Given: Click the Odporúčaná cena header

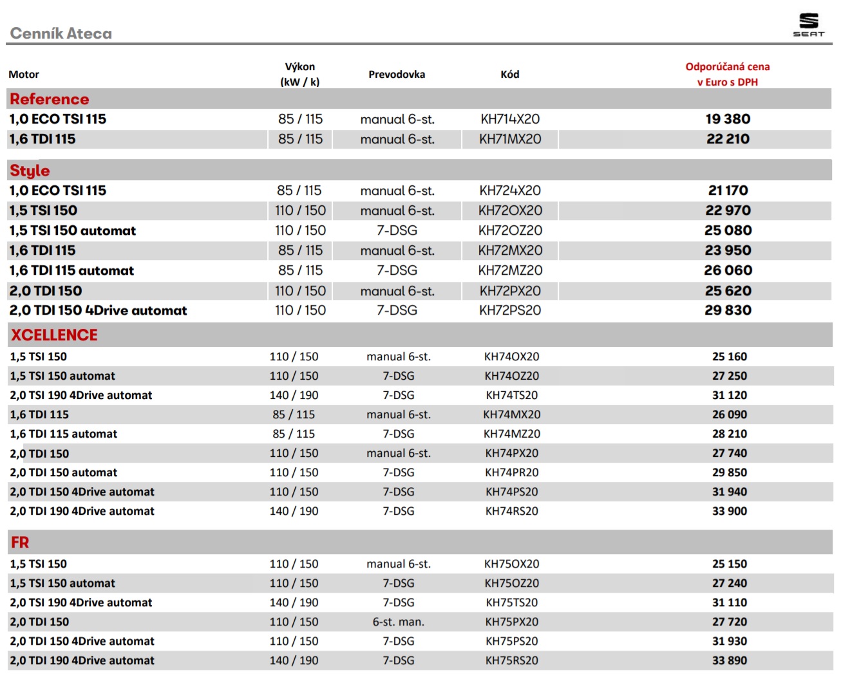Looking at the screenshot, I should 728,75.
